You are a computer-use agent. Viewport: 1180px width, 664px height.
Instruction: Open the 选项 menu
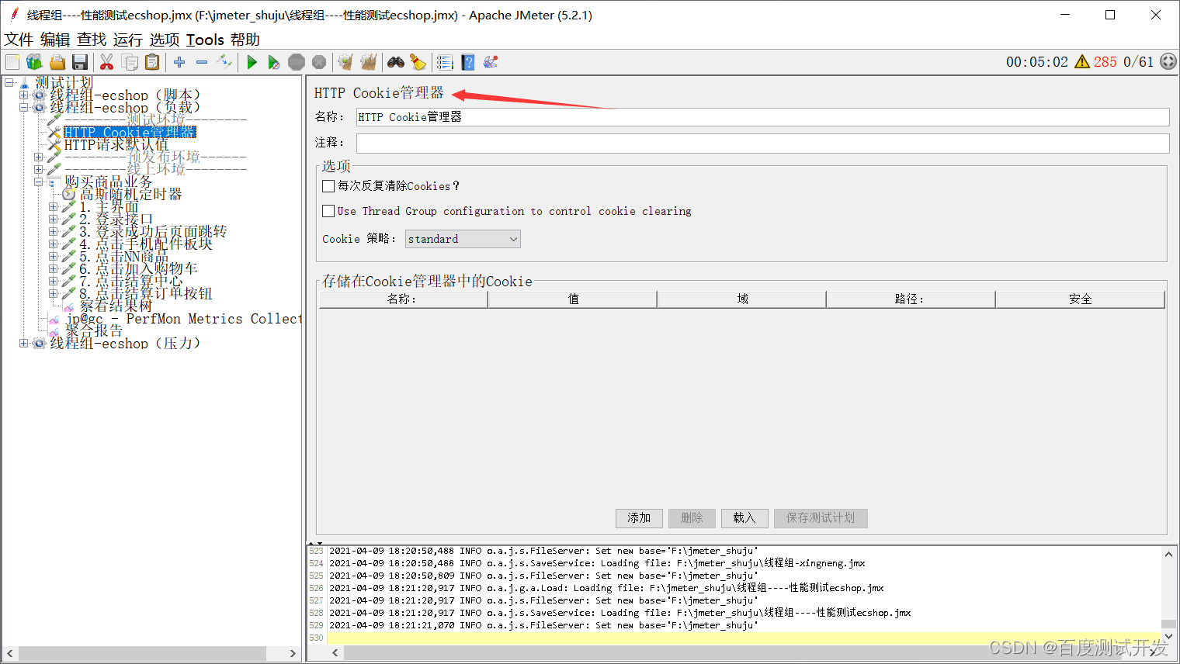click(x=165, y=40)
